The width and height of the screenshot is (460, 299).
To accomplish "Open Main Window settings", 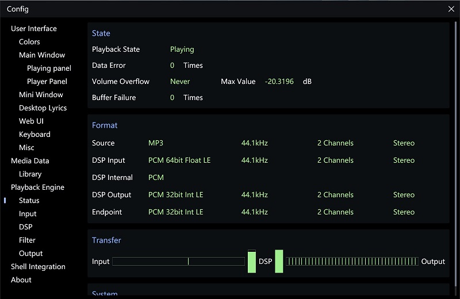I will click(x=42, y=55).
